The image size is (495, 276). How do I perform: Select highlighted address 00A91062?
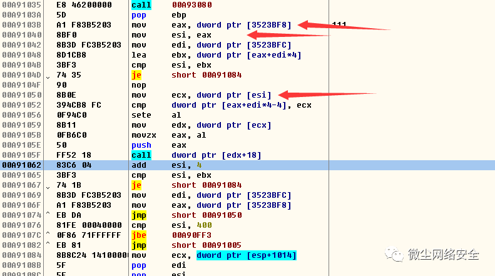(x=22, y=165)
